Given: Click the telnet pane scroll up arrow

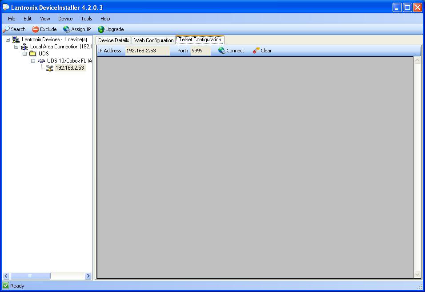Looking at the screenshot, I should pos(417,60).
